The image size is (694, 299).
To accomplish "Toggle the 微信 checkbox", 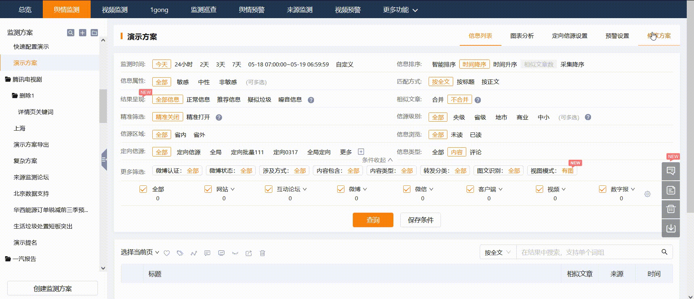I will point(407,189).
